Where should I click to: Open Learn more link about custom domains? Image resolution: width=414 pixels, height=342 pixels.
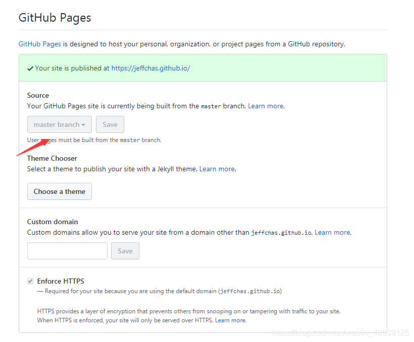(x=333, y=232)
